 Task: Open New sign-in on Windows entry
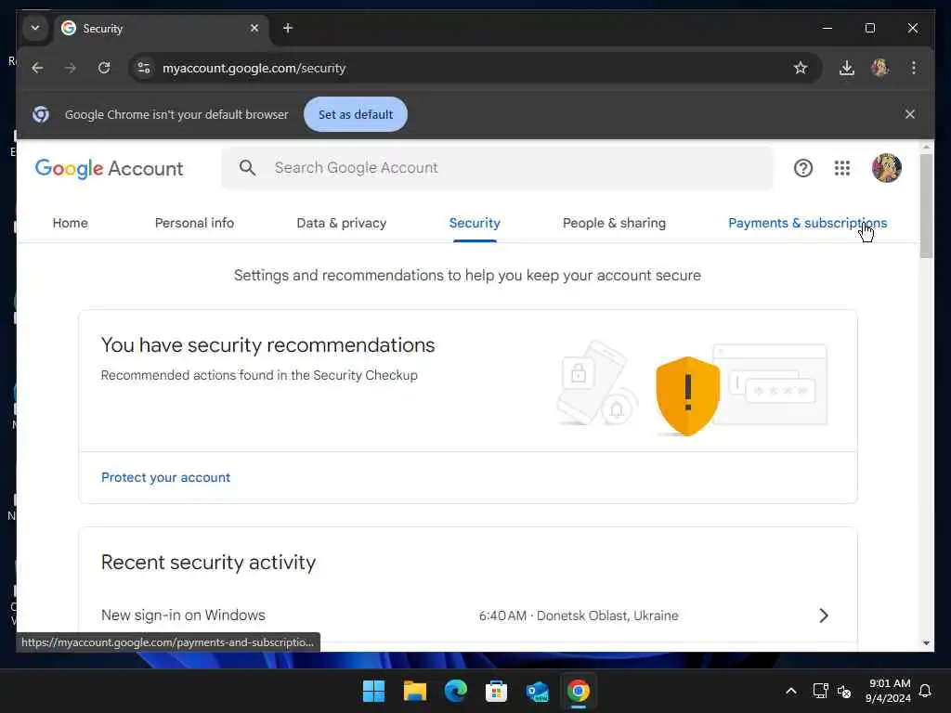click(468, 616)
